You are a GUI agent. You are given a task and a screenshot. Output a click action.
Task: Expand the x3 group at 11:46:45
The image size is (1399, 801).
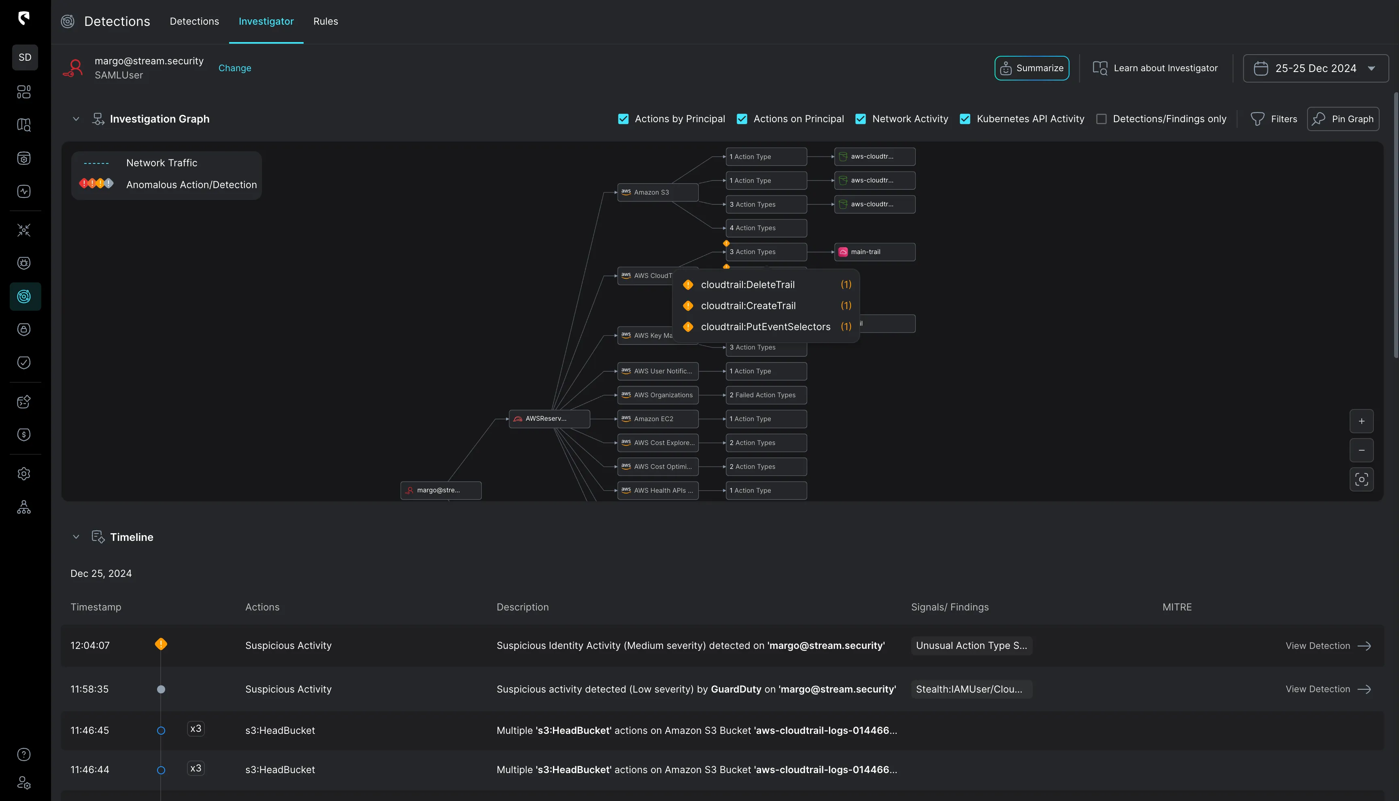click(x=196, y=729)
